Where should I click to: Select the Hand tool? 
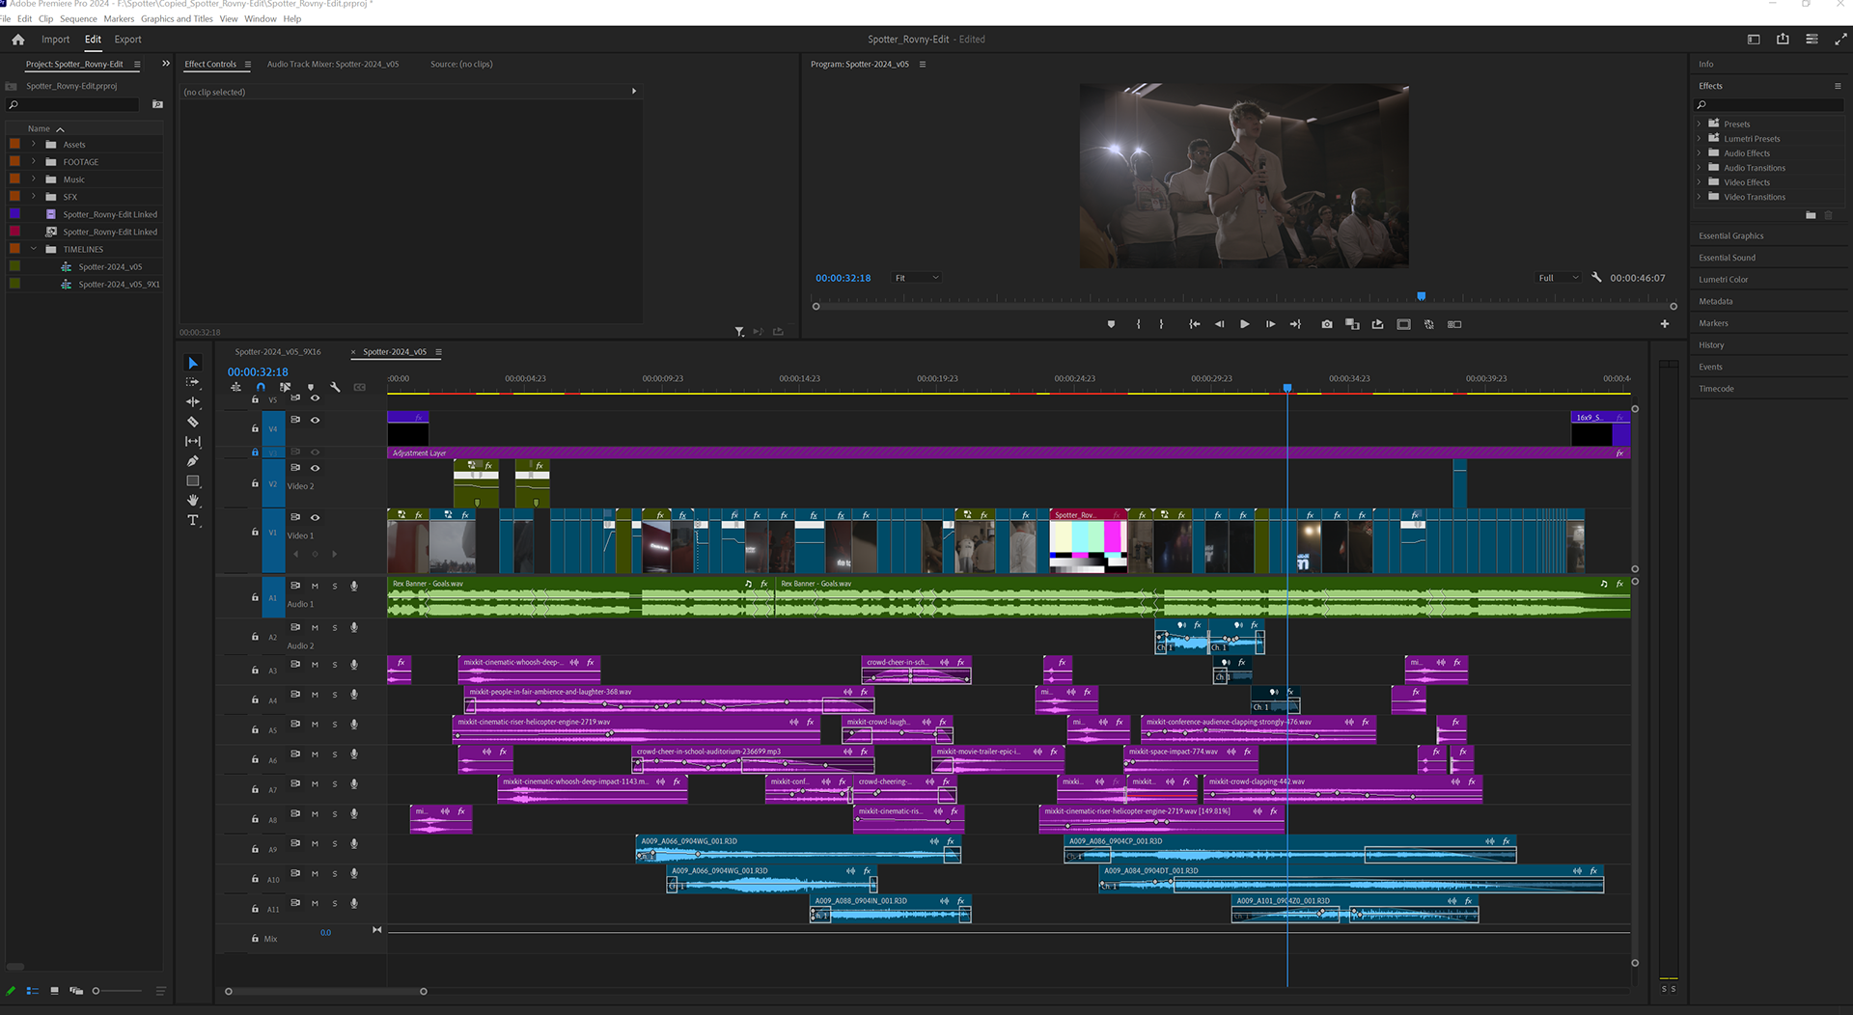tap(193, 500)
